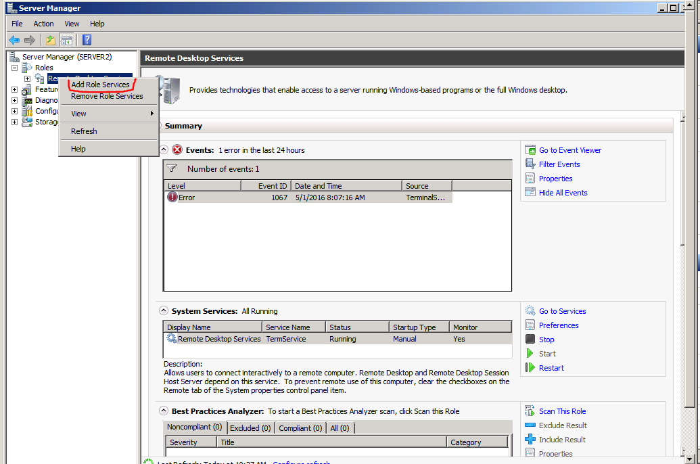Click the Roles node icon in tree
The image size is (700, 464).
(28, 68)
